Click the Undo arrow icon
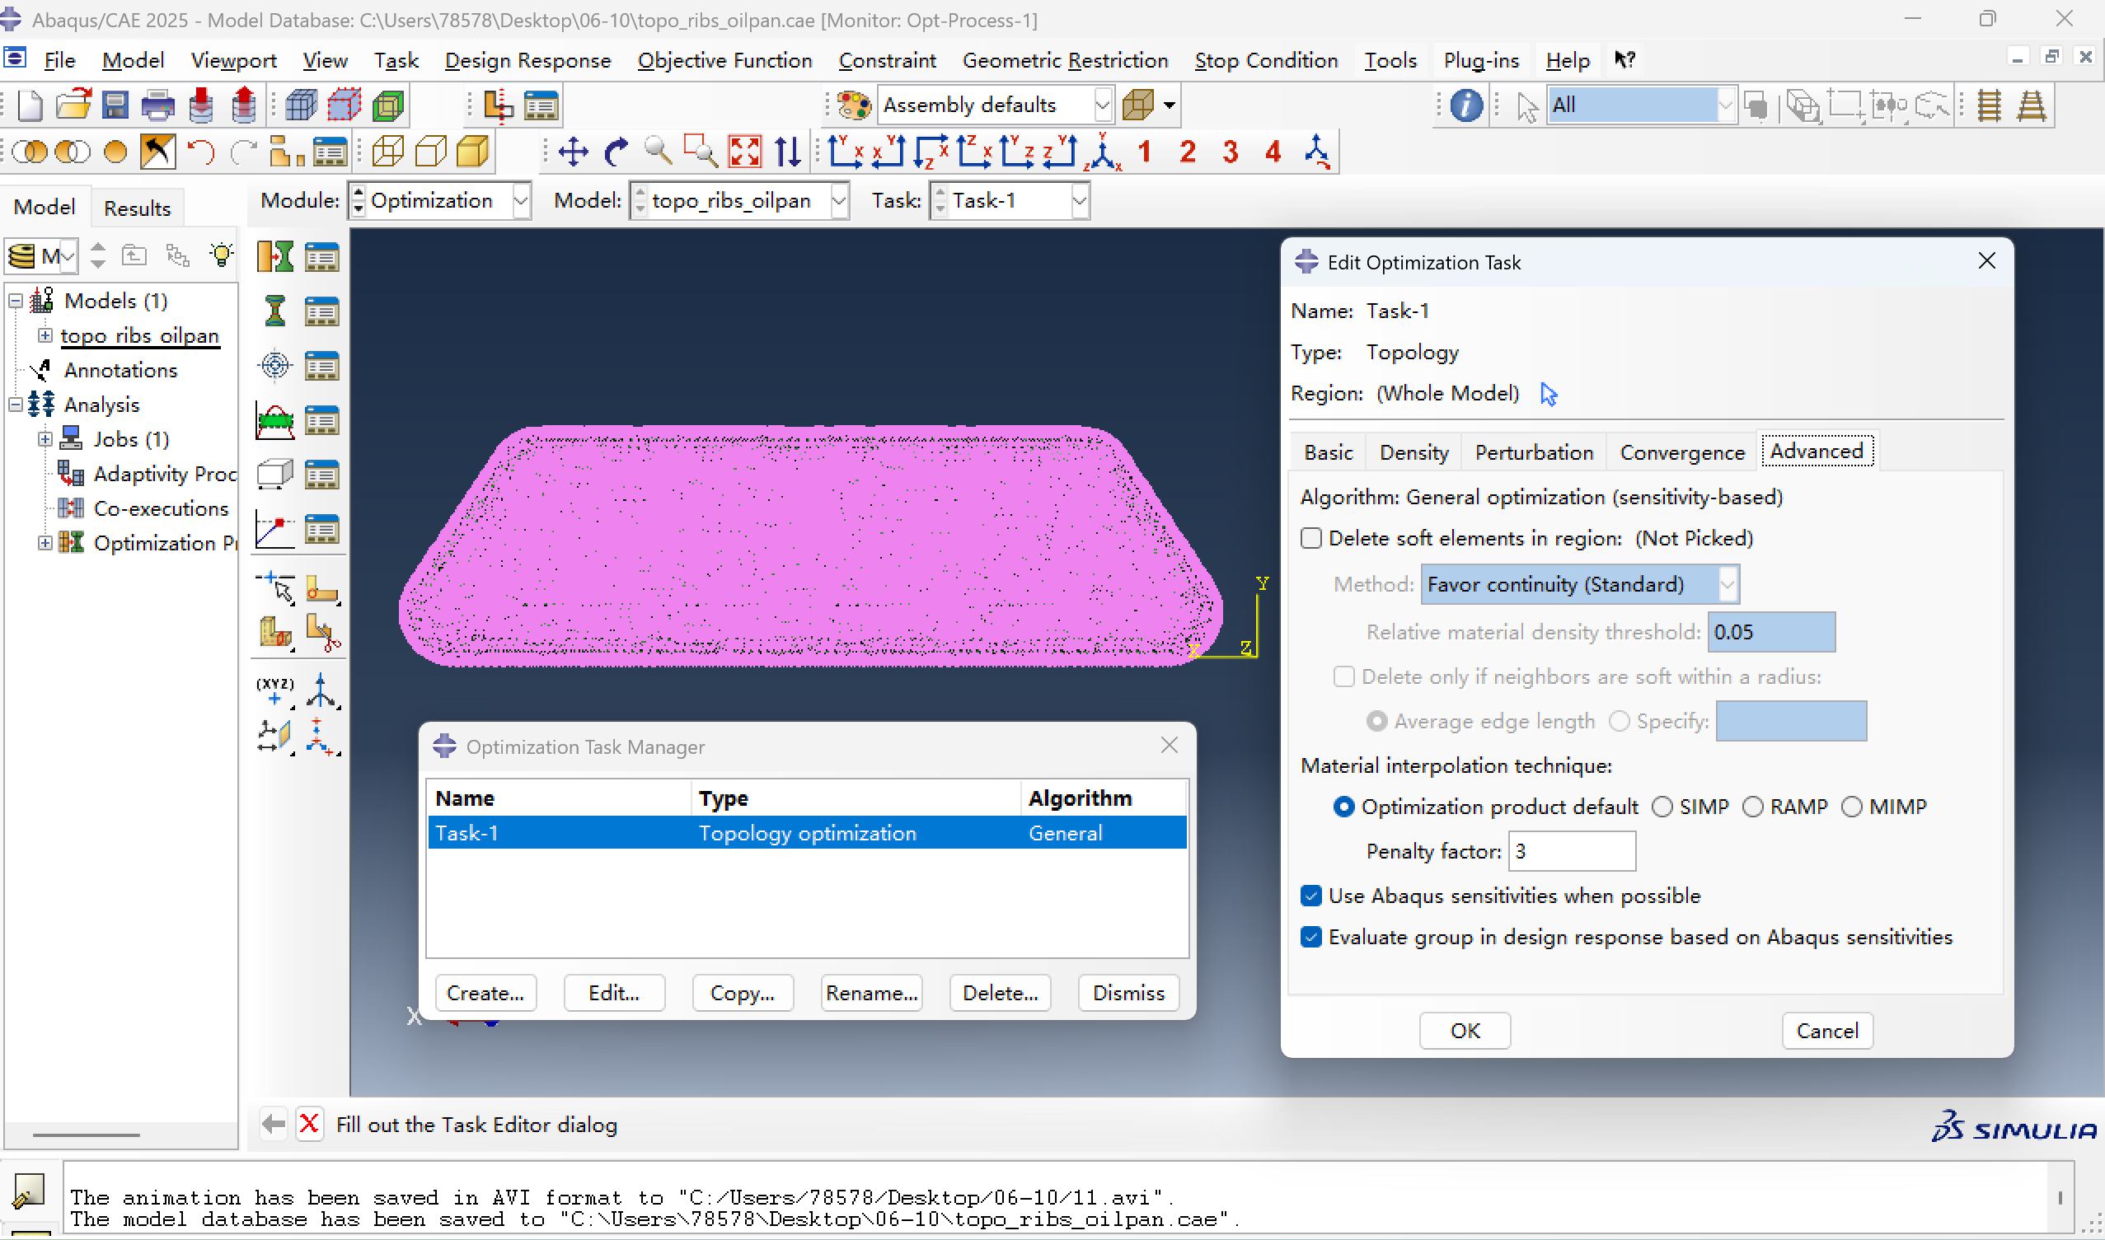Image resolution: width=2105 pixels, height=1240 pixels. [x=200, y=152]
